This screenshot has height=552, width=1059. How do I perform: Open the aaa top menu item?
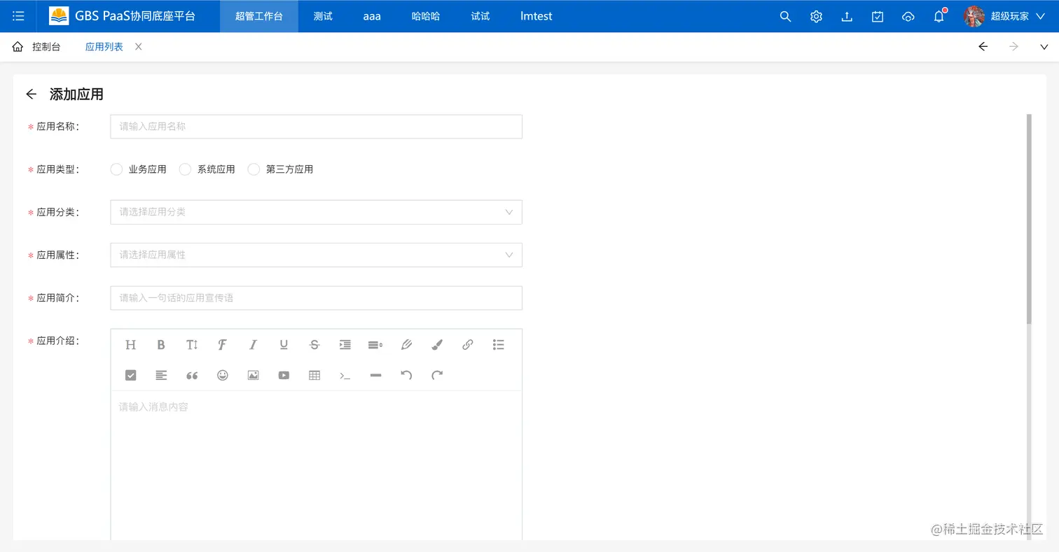click(372, 16)
